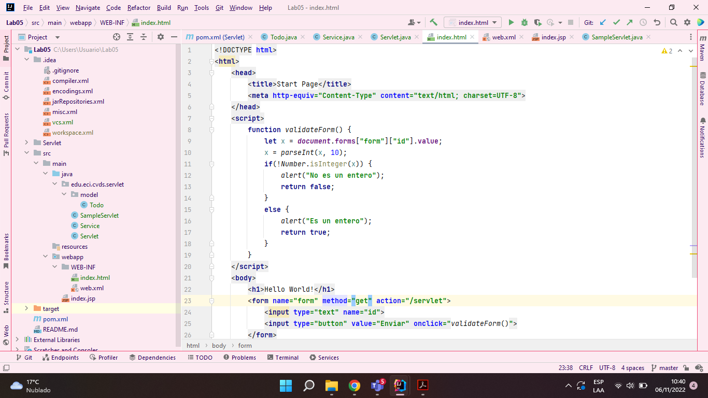Open the Notifications side panel

pyautogui.click(x=702, y=138)
